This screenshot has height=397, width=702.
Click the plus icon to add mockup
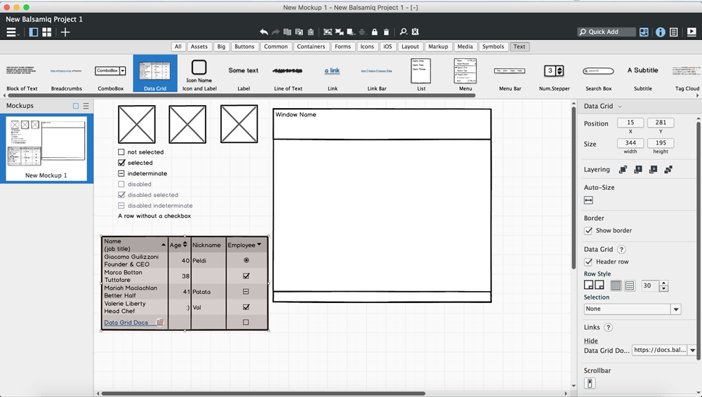coord(65,32)
